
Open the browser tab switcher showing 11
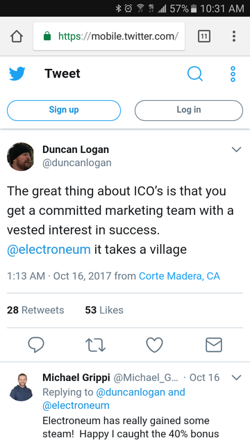pyautogui.click(x=203, y=36)
